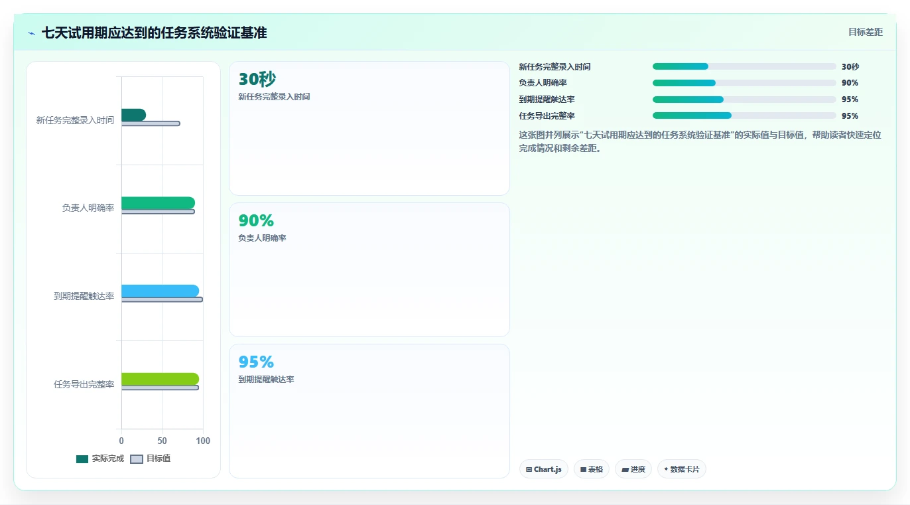Click the progress list label 任务导出完整率
Image resolution: width=910 pixels, height=505 pixels.
[547, 115]
